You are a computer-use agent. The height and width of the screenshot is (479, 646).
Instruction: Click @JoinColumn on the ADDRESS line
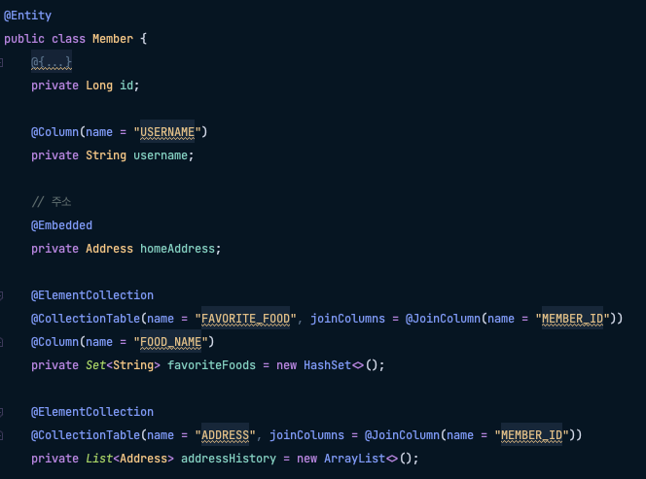point(402,435)
